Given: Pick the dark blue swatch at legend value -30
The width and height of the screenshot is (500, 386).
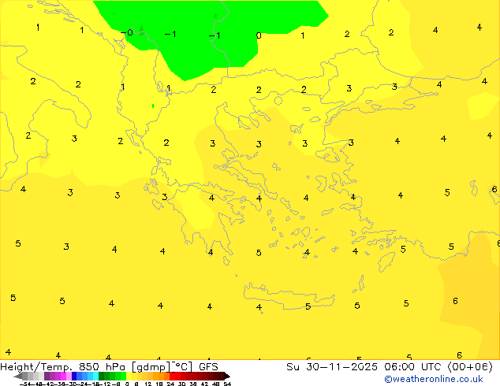Looking at the screenshot, I should [74, 376].
